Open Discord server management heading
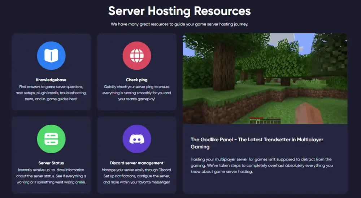361x198 pixels. (136, 163)
